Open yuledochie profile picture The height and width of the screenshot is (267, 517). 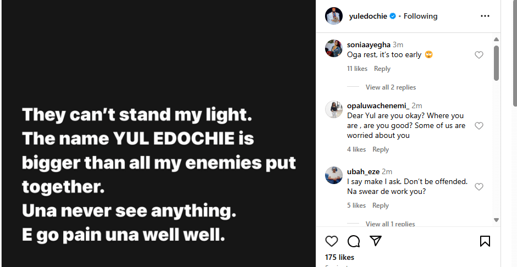pyautogui.click(x=334, y=16)
